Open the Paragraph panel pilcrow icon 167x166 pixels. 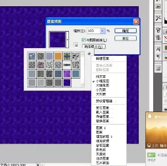158,56
